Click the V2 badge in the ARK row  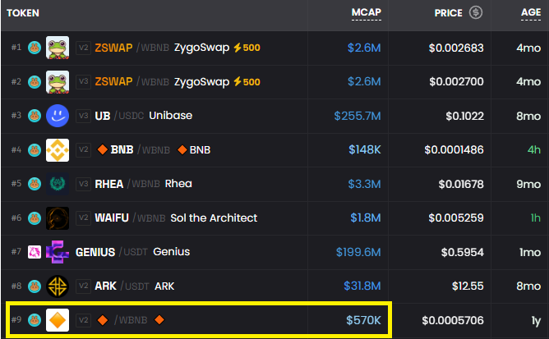click(x=83, y=286)
